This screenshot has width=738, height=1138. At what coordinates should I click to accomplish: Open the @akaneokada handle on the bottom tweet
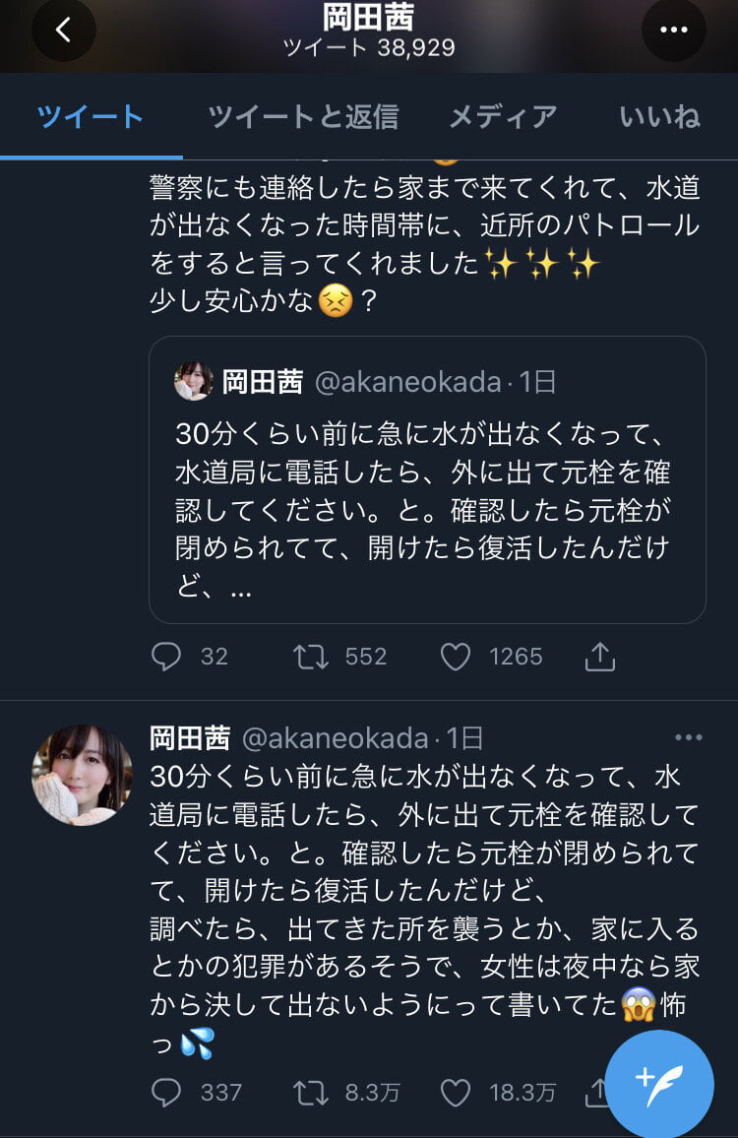tap(335, 738)
